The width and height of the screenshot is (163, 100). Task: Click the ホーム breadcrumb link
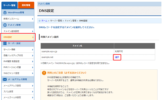click(x=44, y=21)
